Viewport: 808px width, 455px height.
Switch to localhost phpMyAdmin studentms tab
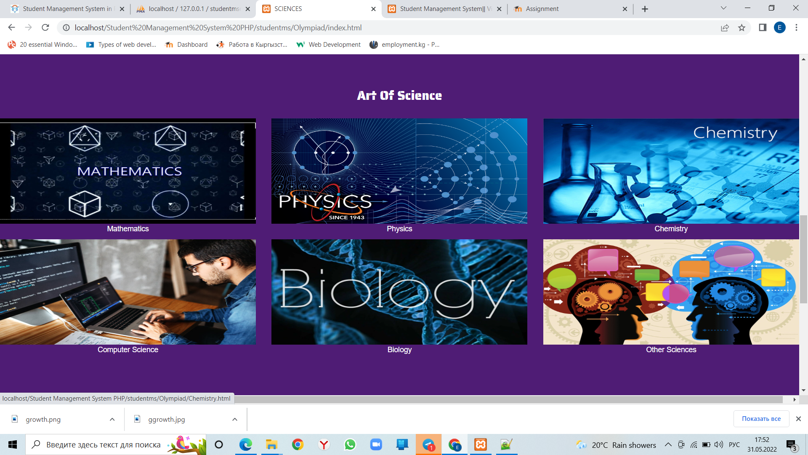point(194,9)
